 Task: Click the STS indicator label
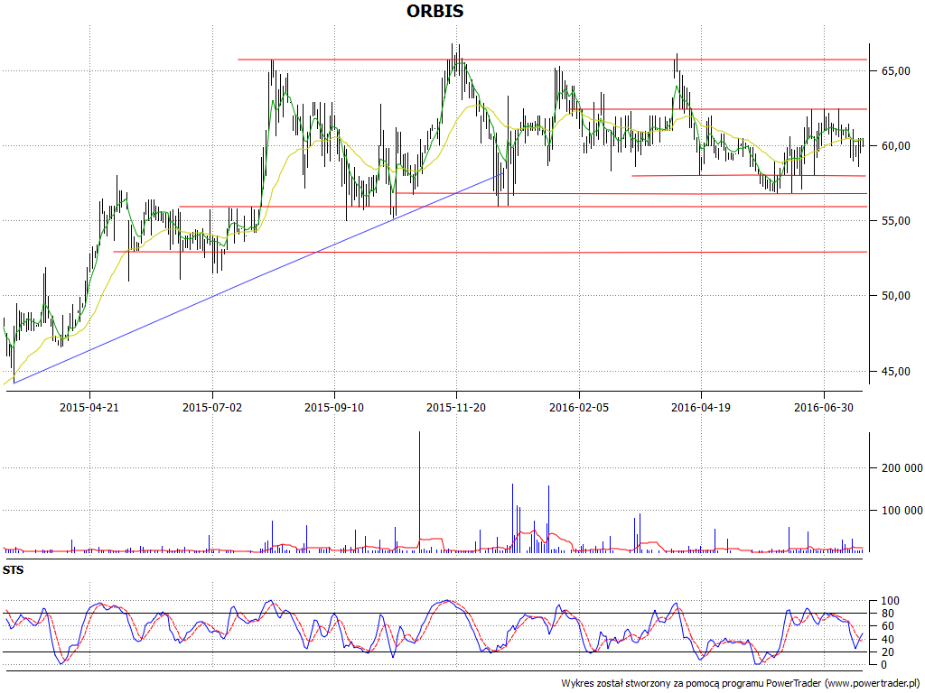pyautogui.click(x=13, y=570)
